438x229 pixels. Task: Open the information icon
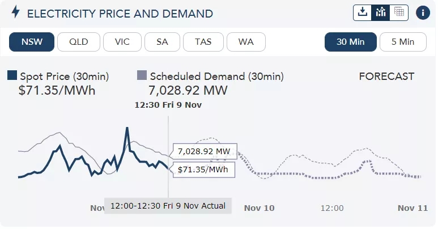[423, 12]
